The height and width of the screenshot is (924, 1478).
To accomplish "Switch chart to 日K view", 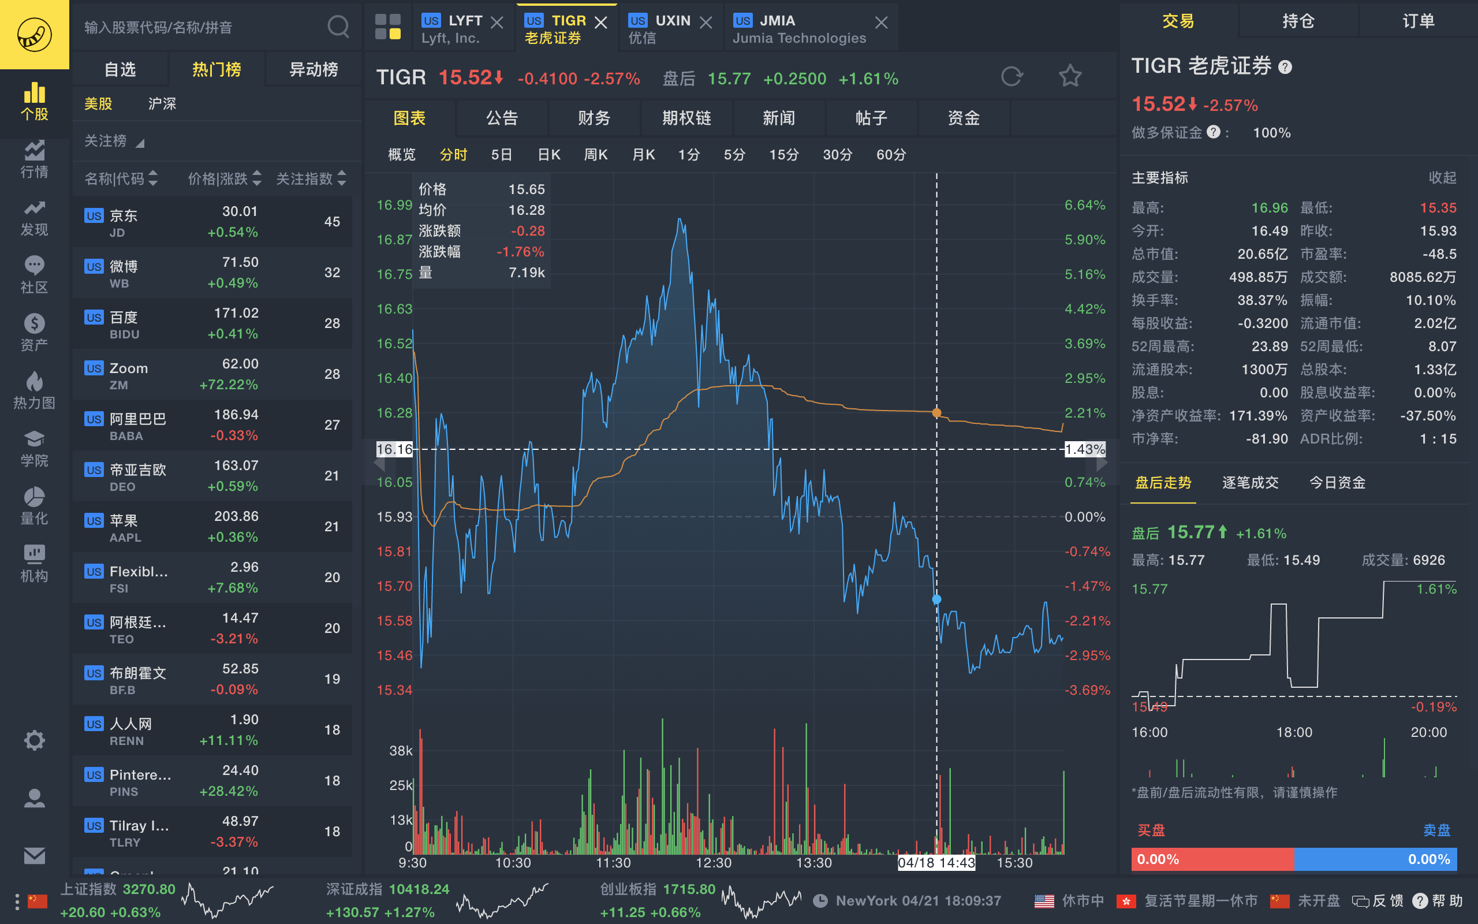I will [x=548, y=155].
